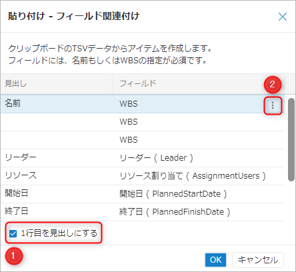
Task: Click the フィールド column header
Action: click(198, 83)
